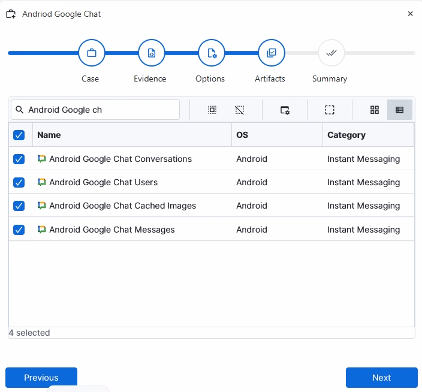Switch to grid view layout
The width and height of the screenshot is (422, 392).
tap(375, 110)
